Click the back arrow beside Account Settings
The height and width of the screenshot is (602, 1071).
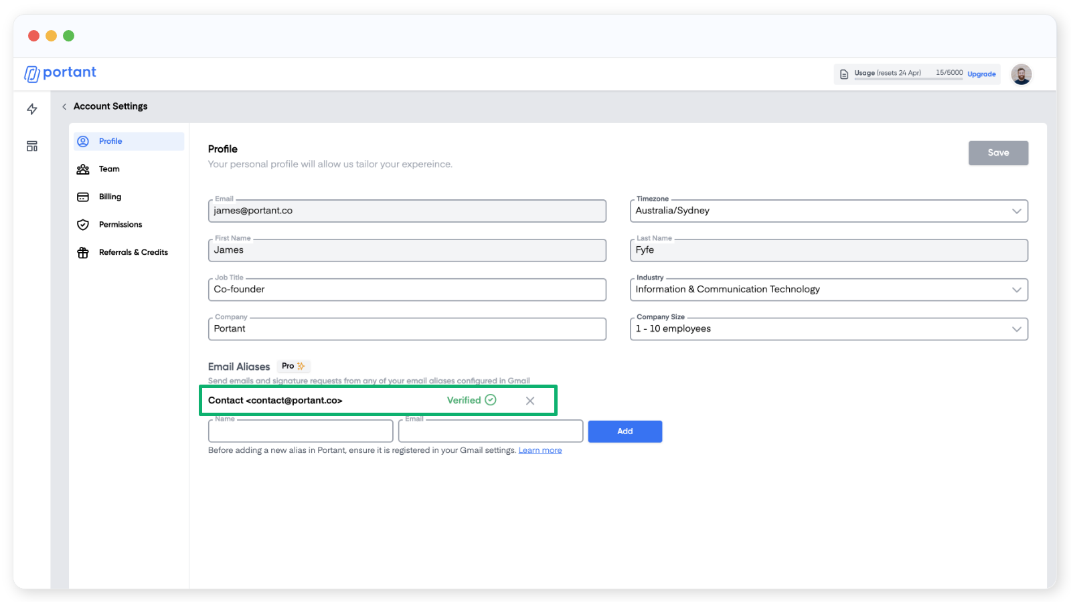pyautogui.click(x=64, y=106)
